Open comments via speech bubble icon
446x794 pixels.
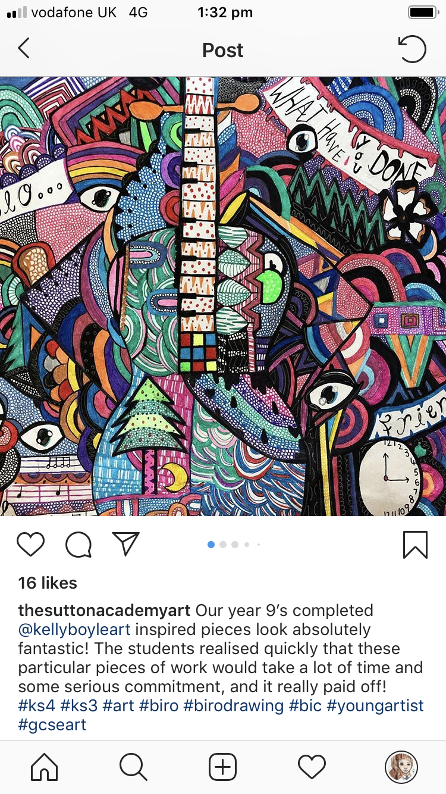coord(78,544)
